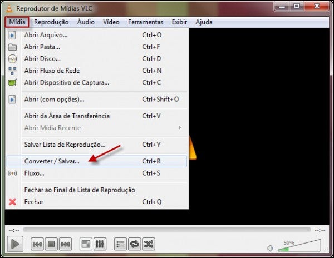Open extended settings equalizer icon
The width and height of the screenshot is (334, 258).
(x=100, y=244)
